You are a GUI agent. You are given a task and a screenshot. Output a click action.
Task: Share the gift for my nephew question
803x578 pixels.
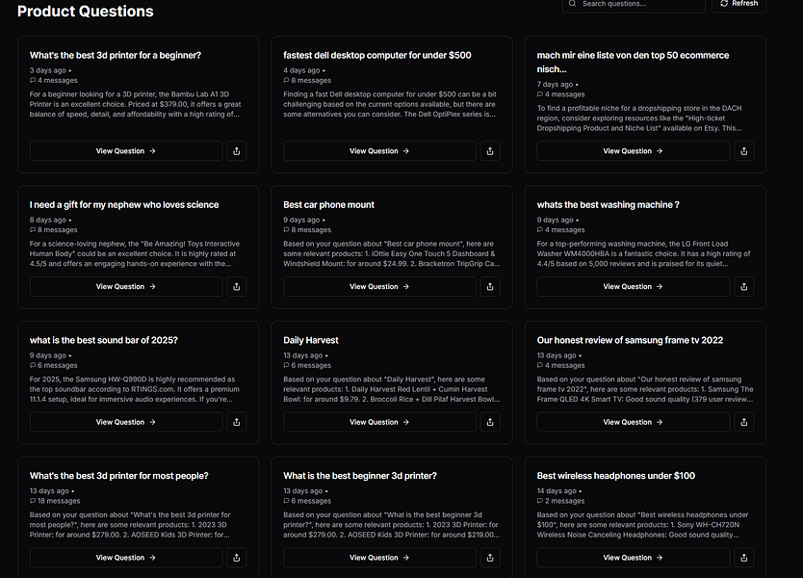click(x=237, y=286)
